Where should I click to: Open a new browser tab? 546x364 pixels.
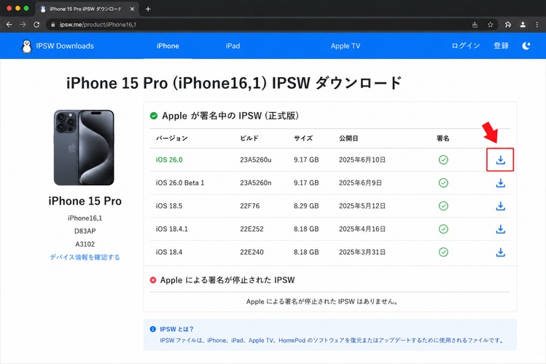(148, 9)
